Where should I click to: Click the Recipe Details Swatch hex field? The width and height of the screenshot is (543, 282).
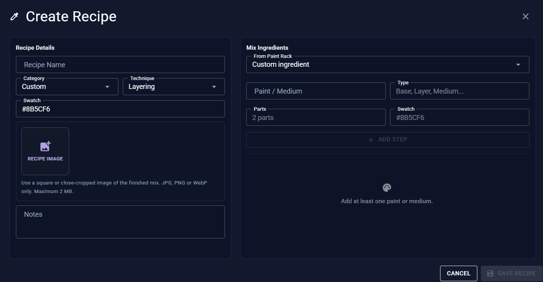tap(120, 109)
